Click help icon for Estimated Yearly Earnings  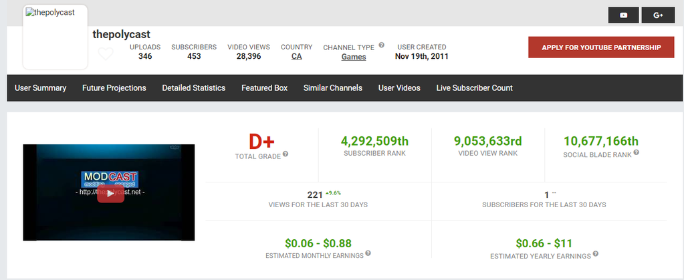click(595, 255)
